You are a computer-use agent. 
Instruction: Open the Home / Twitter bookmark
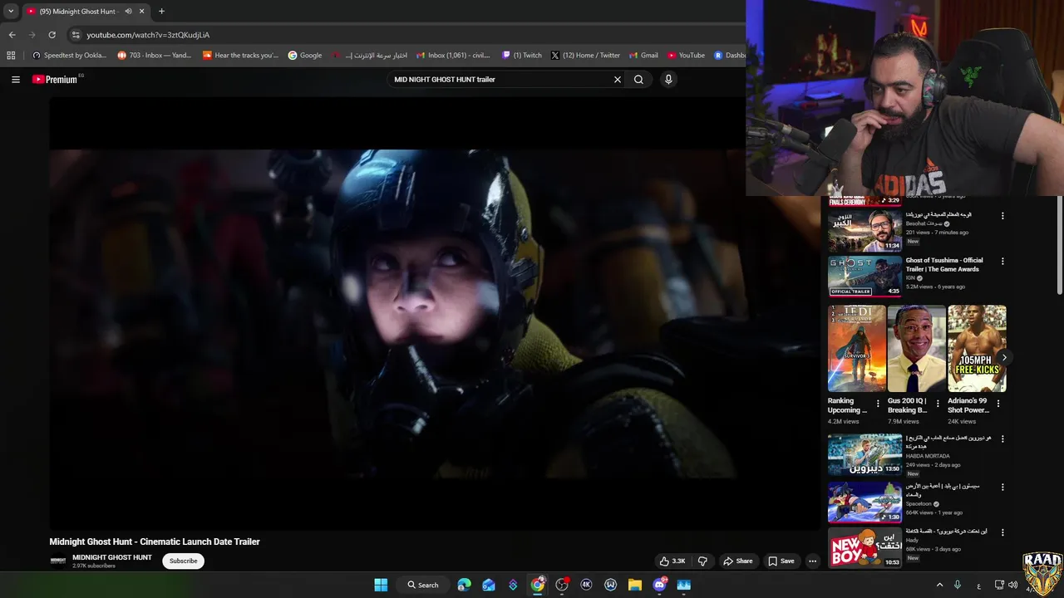tap(585, 56)
